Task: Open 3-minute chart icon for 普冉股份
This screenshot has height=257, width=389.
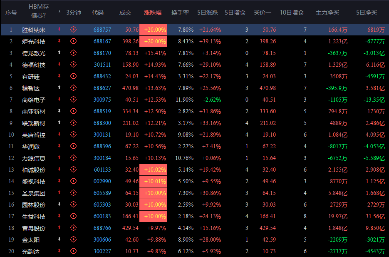Action: click(74, 228)
